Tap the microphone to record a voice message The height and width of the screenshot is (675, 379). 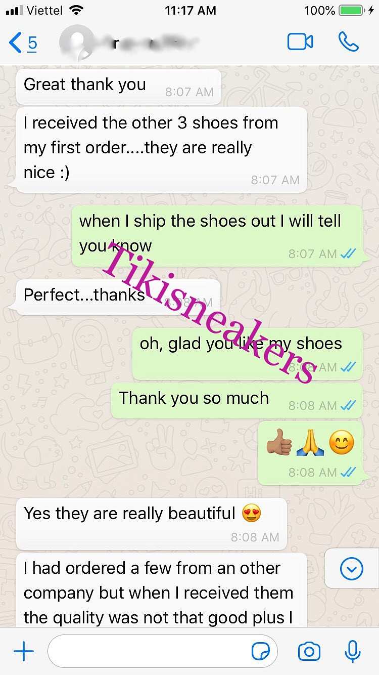coord(352,651)
